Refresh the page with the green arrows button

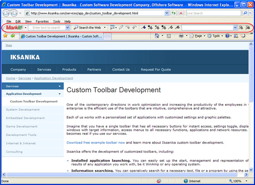coord(174,13)
